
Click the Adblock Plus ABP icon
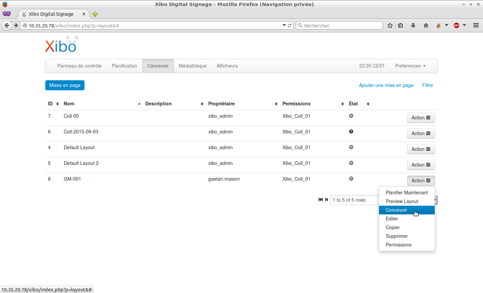457,25
